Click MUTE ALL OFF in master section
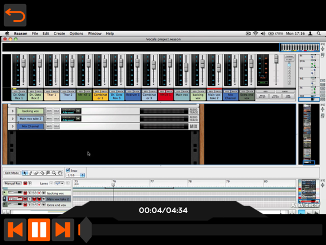Image resolution: width=326 pixels, height=245 pixels. tap(262, 96)
